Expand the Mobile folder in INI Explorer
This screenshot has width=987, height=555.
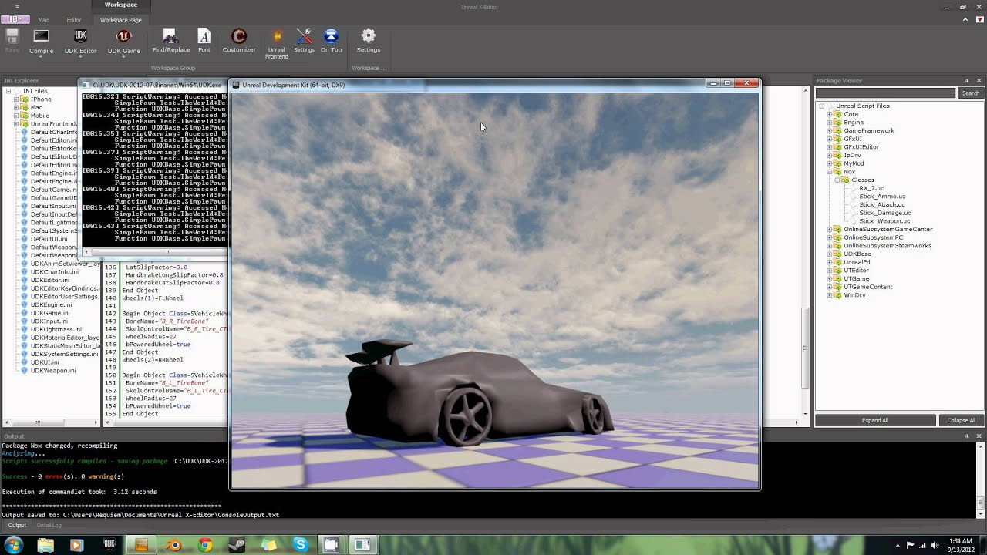pyautogui.click(x=15, y=116)
